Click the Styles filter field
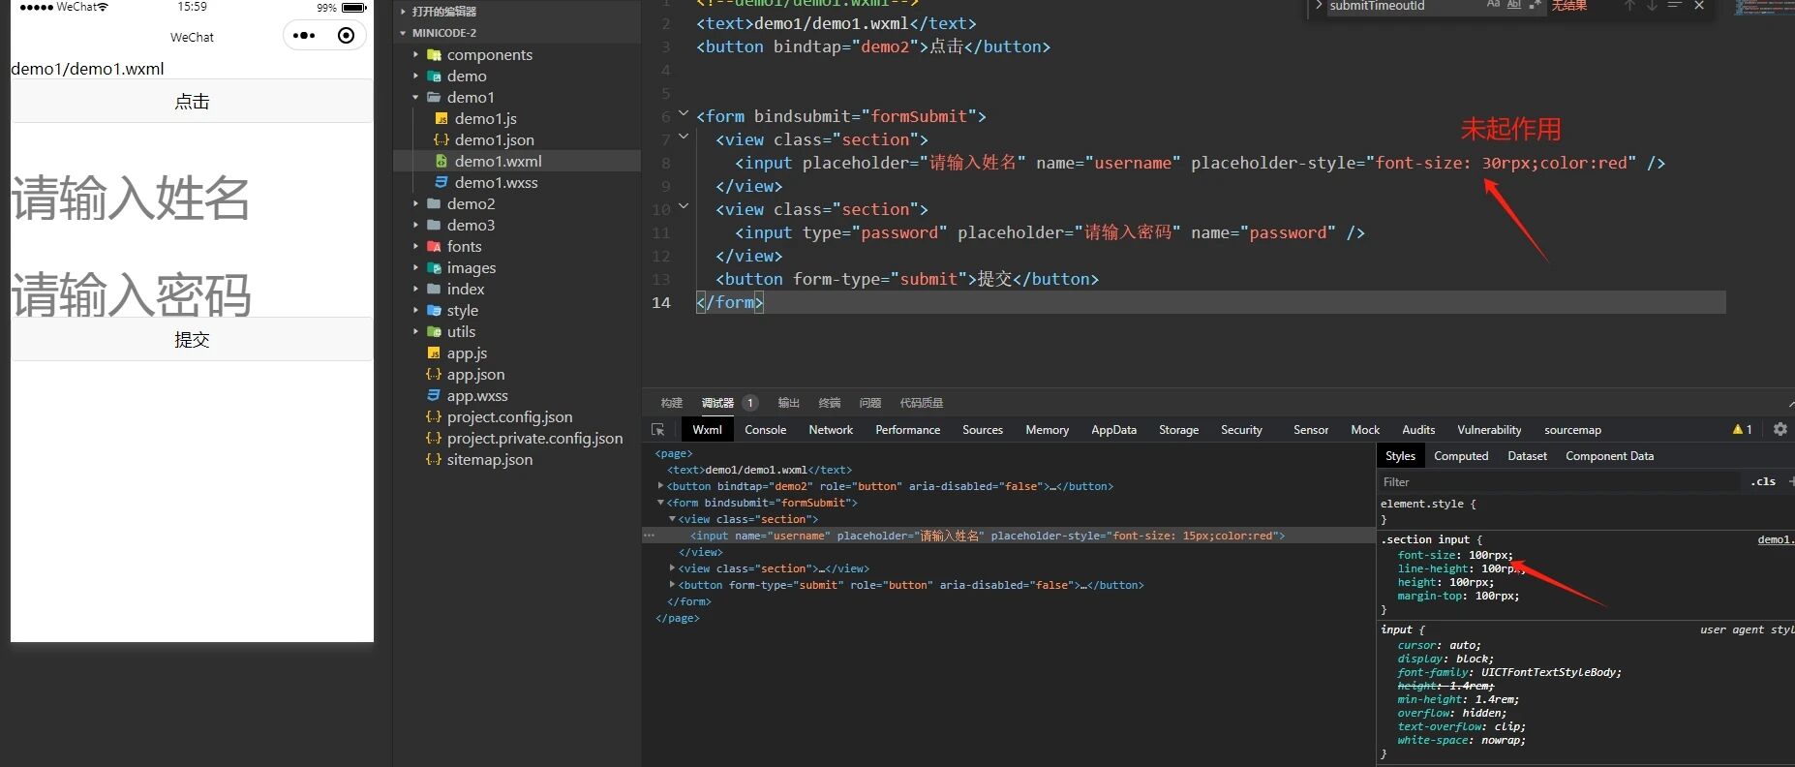Screen dimensions: 1795x767 pos(1559,481)
